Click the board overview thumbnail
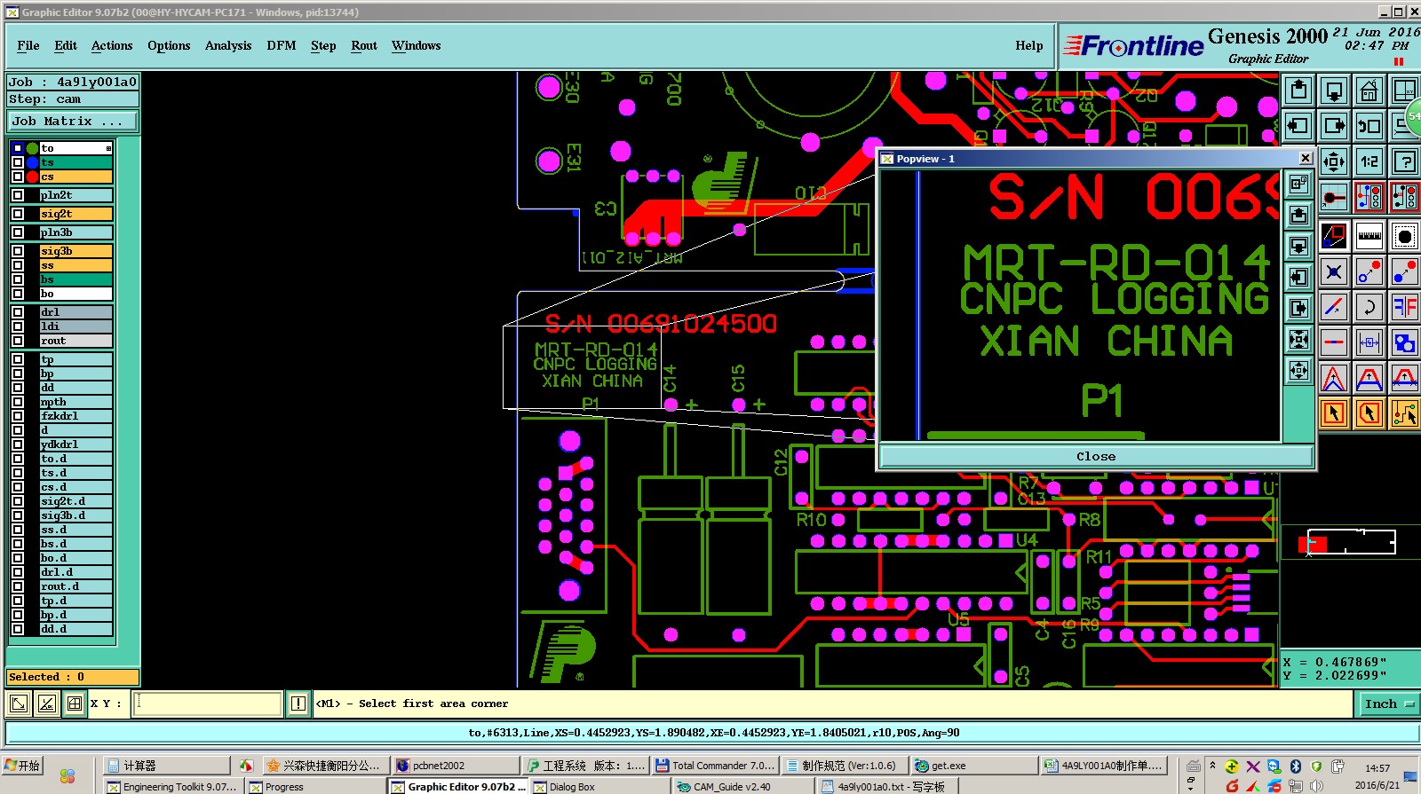Viewport: 1421px width, 794px height. pyautogui.click(x=1350, y=541)
